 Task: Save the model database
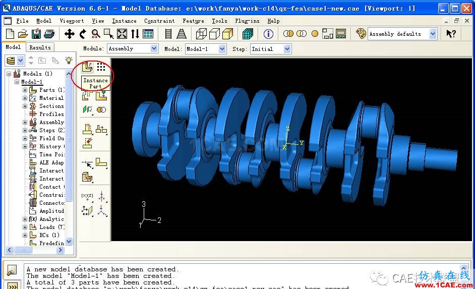click(x=36, y=34)
